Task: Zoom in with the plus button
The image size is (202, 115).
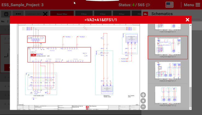Action: pyautogui.click(x=143, y=95)
